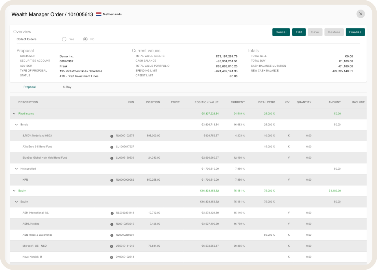Switch to the X-Ray tab
The height and width of the screenshot is (270, 377).
[x=67, y=87]
